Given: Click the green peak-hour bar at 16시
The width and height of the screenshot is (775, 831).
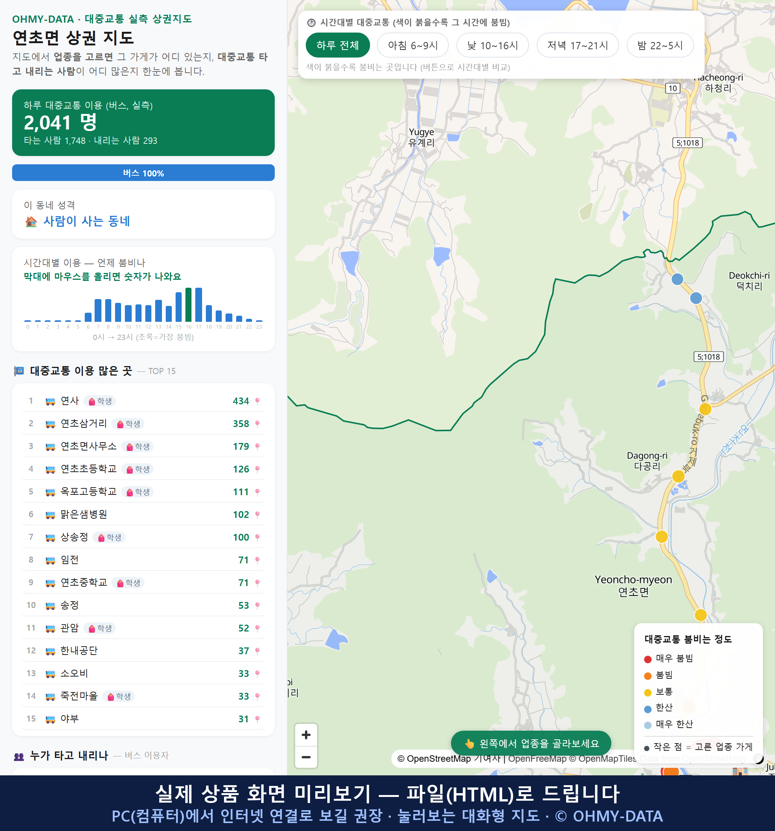Looking at the screenshot, I should tap(188, 304).
